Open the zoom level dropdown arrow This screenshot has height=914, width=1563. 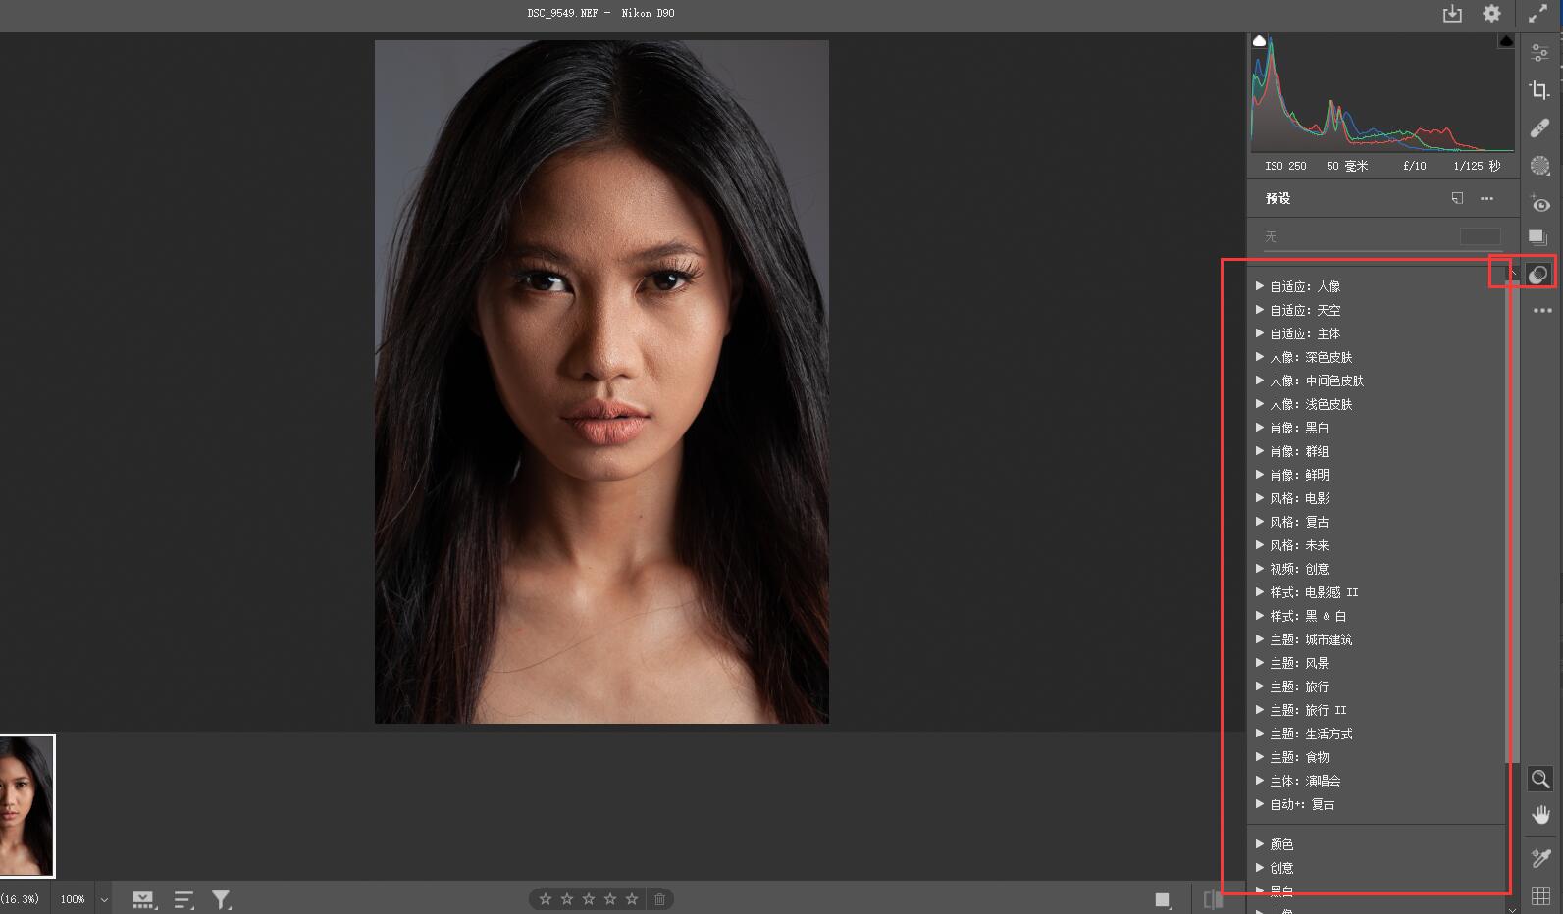(x=104, y=899)
